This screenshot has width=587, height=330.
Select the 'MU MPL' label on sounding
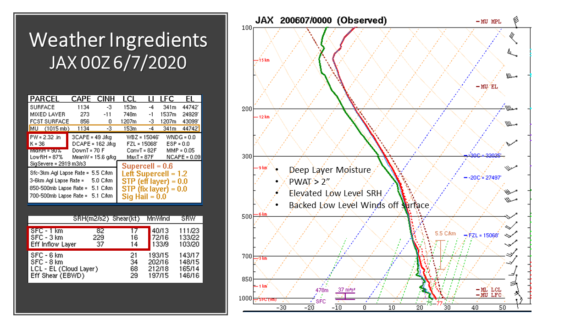(x=489, y=21)
